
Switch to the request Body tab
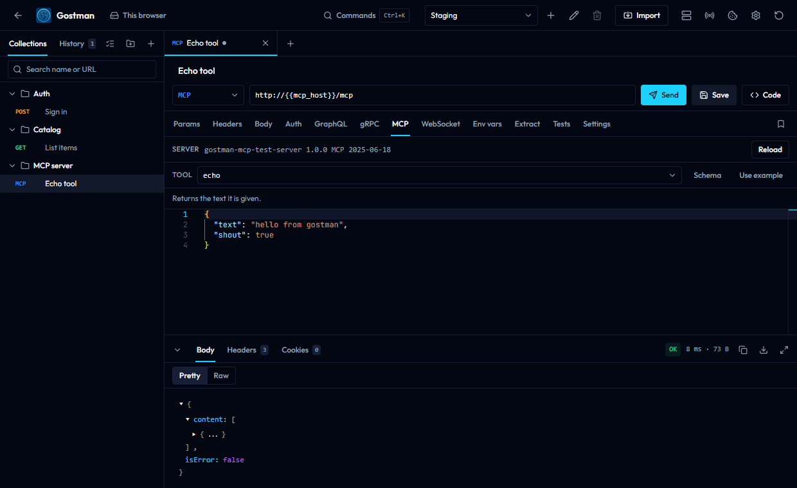pos(264,124)
